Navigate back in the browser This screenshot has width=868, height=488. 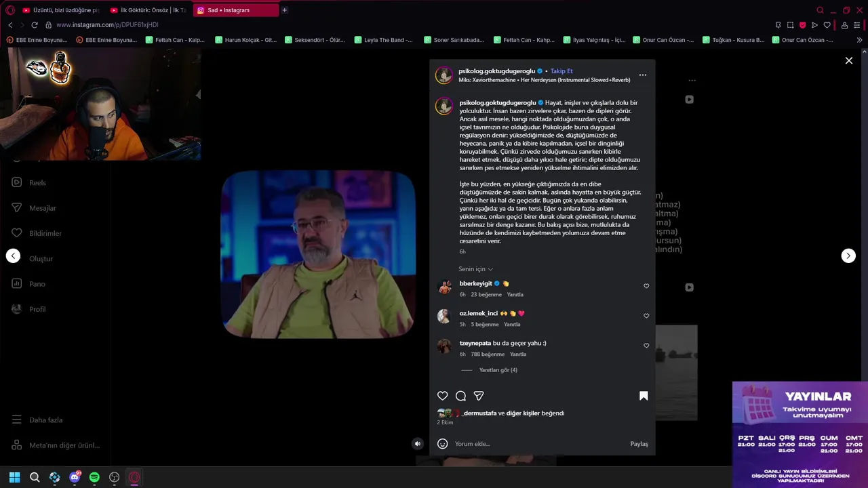pyautogui.click(x=10, y=25)
